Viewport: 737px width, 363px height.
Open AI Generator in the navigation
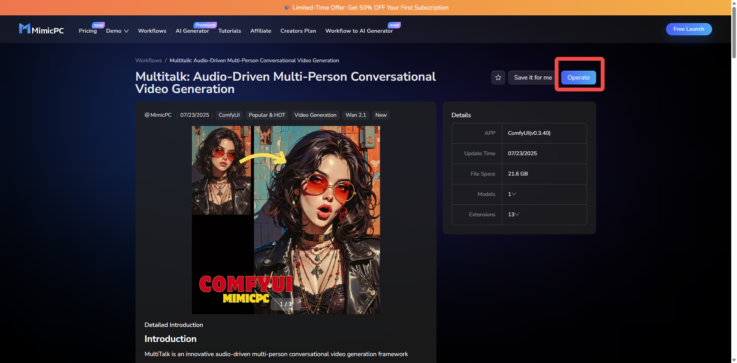click(192, 31)
